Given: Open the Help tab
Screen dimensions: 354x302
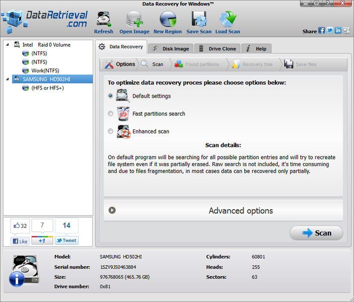Looking at the screenshot, I should point(256,48).
